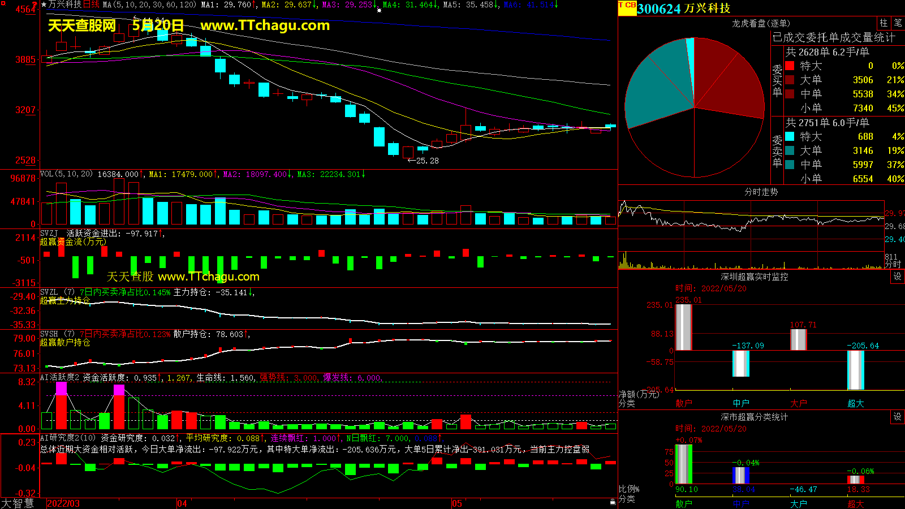Click the red question mark near 4564

pyautogui.click(x=35, y=5)
